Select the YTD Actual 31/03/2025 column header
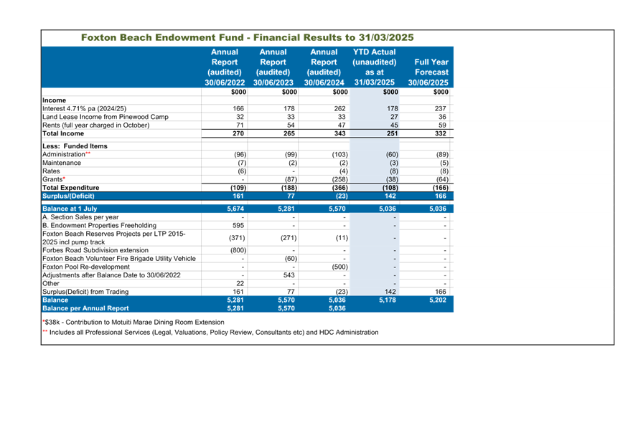The height and width of the screenshot is (443, 628). [375, 67]
